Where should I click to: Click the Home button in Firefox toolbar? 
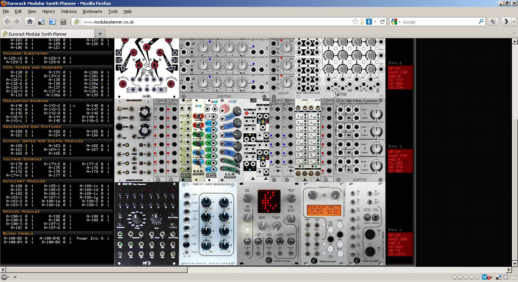pyautogui.click(x=30, y=22)
